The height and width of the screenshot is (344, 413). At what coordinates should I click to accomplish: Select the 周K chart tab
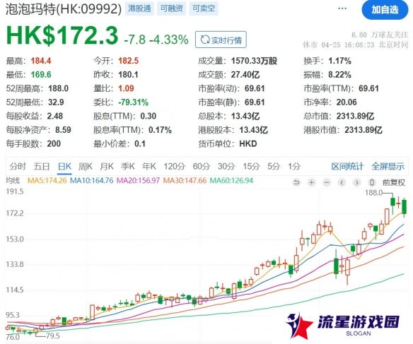pyautogui.click(x=86, y=166)
